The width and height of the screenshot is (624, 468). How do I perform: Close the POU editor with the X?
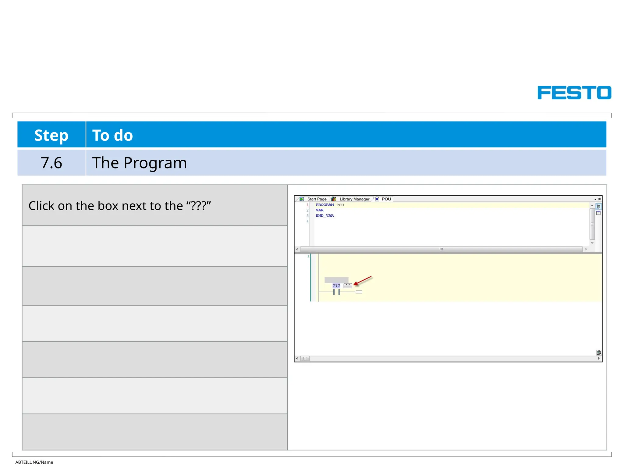pos(599,199)
